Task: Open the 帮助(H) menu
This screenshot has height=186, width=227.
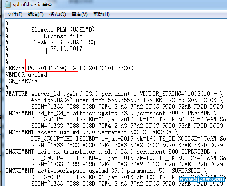Action: click(101, 14)
